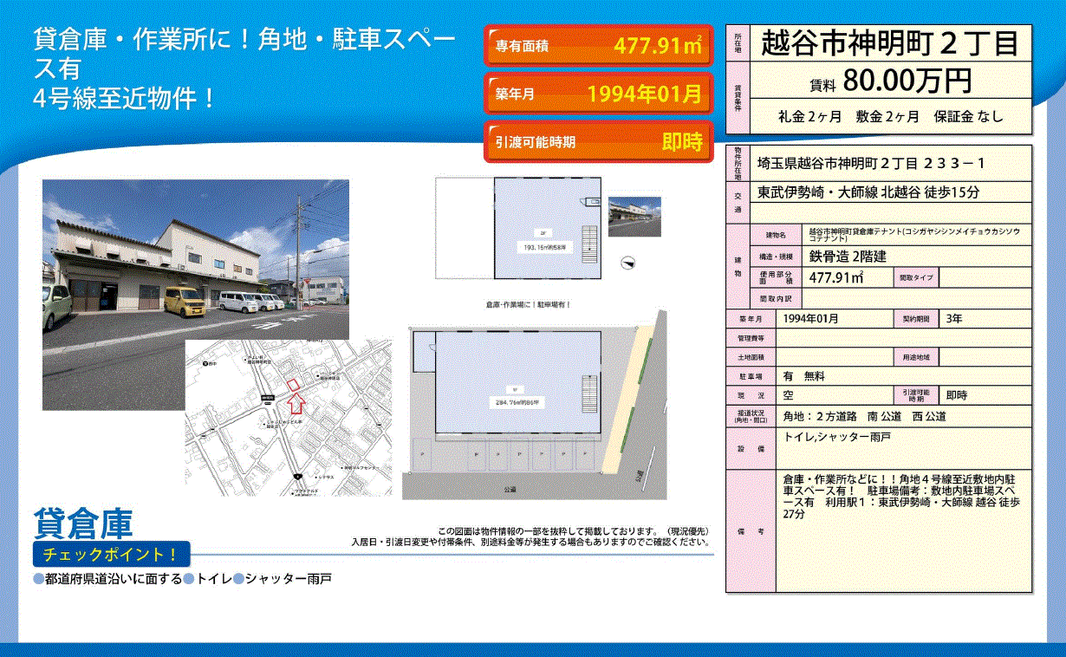Click the 引渡可能時期 即時 badge
Image resolution: width=1066 pixels, height=657 pixels.
pos(597,142)
